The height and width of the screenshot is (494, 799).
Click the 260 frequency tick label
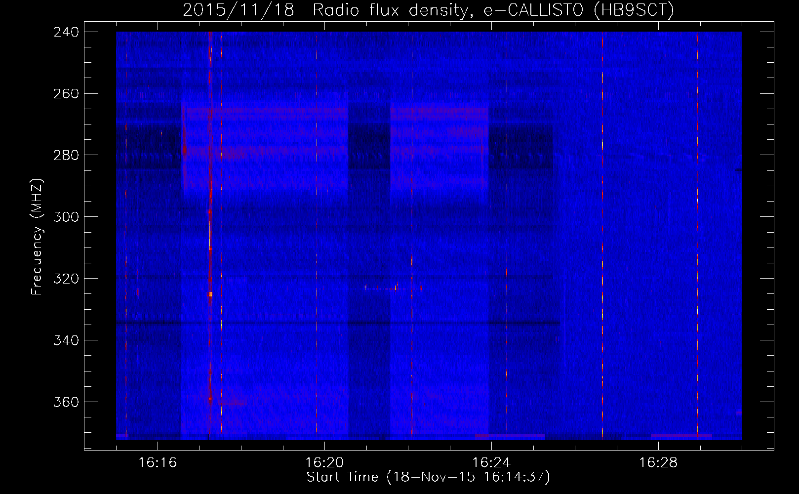(66, 93)
